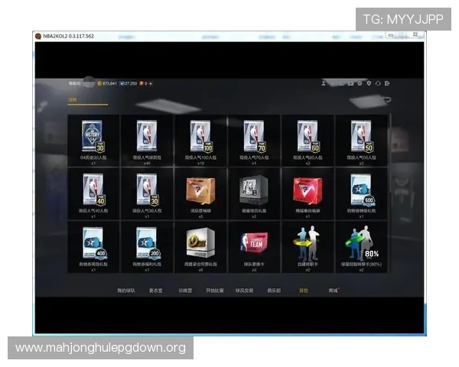This screenshot has height=367, width=459.
Task: Click the player profile icon in top bar
Action: pos(324,83)
